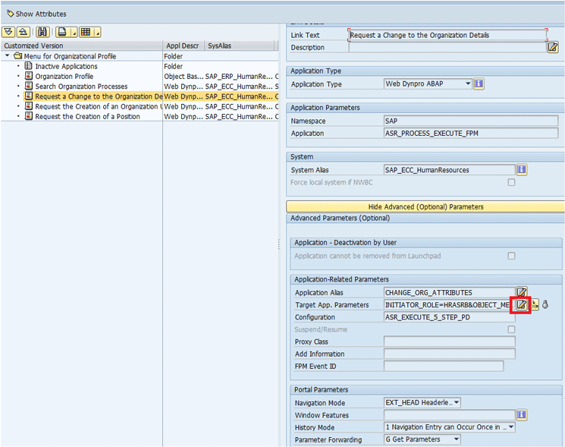The image size is (565, 447).
Task: Click the Configuration field
Action: (449, 317)
